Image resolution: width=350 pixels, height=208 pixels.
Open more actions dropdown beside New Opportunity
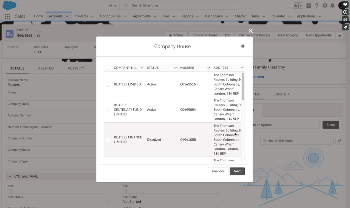(340, 36)
